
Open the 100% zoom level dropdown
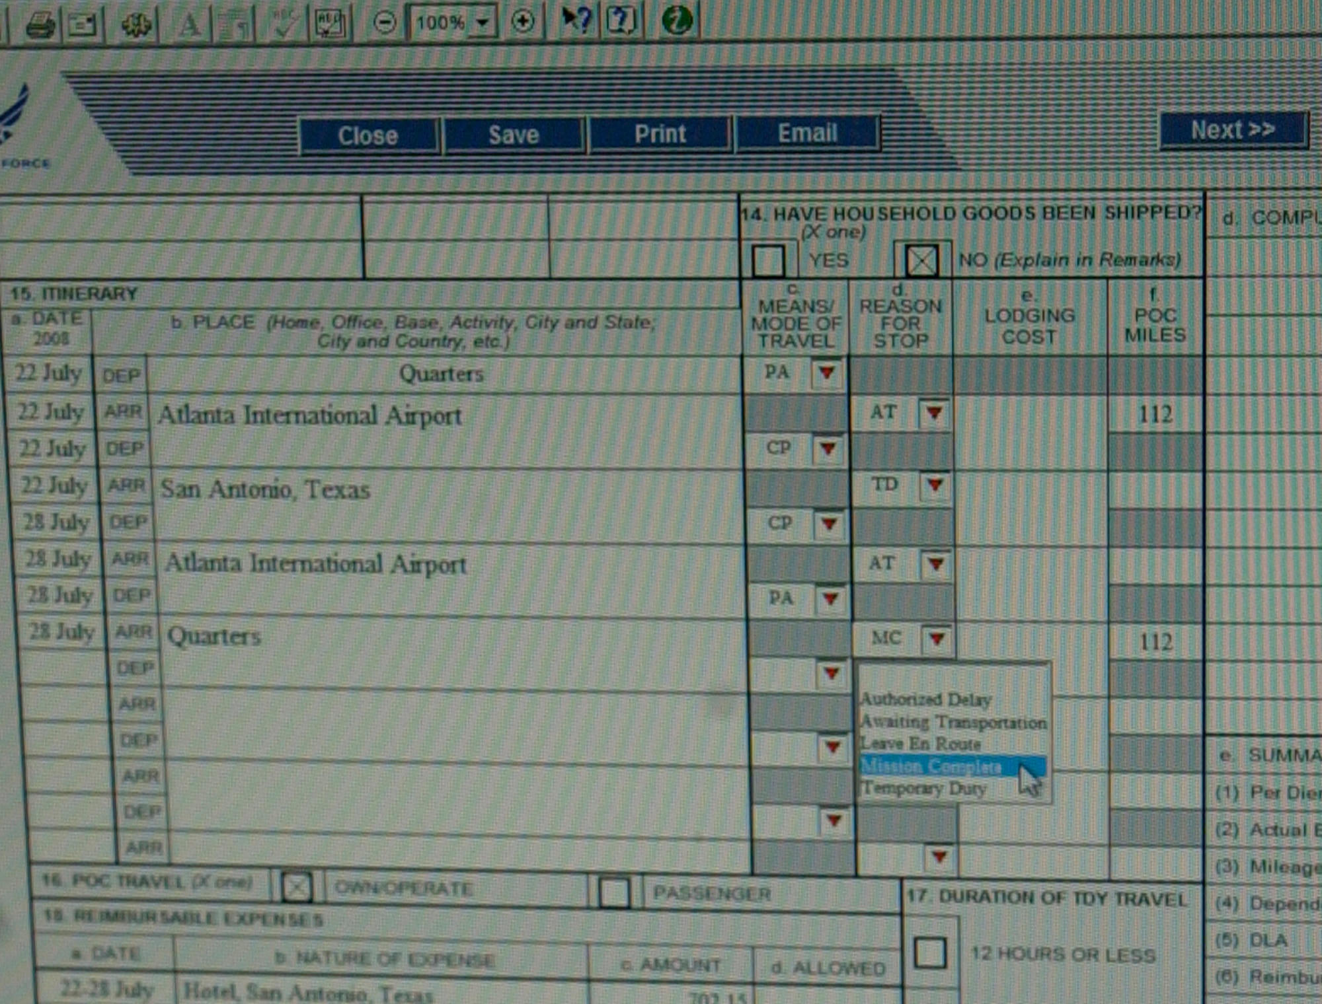tap(483, 22)
